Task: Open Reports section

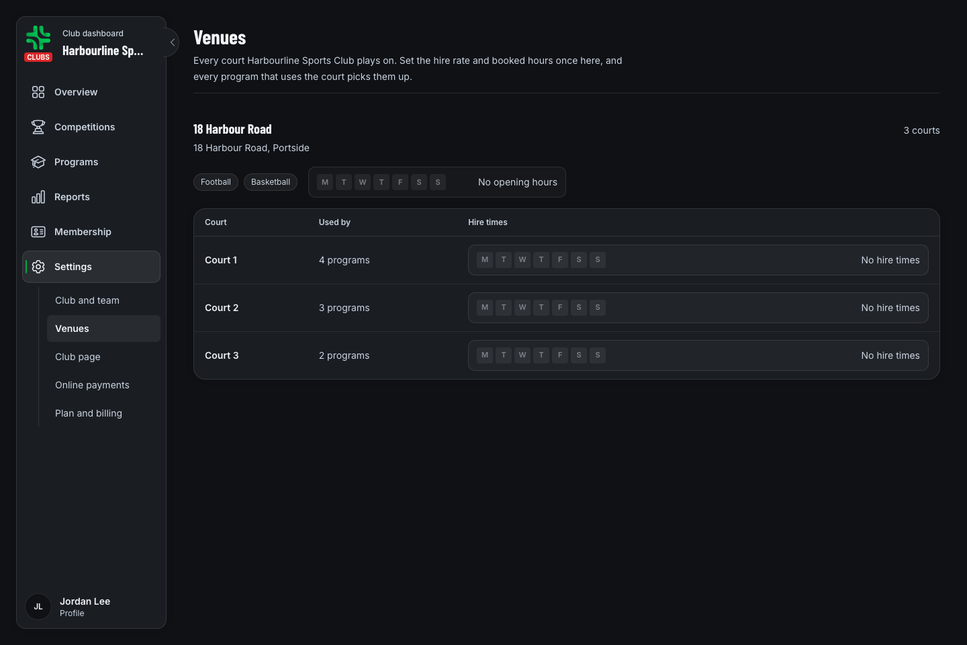Action: coord(91,197)
